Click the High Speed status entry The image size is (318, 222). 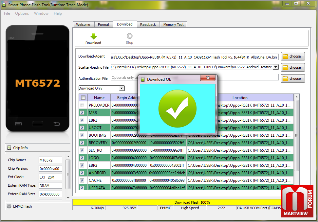(190, 208)
